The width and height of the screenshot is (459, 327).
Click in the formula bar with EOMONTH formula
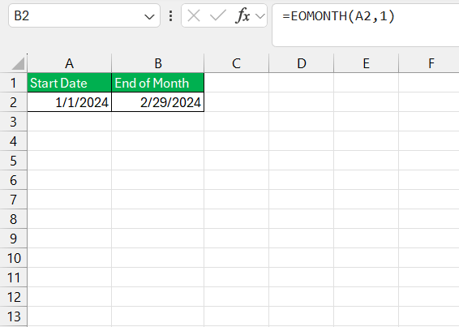click(365, 25)
